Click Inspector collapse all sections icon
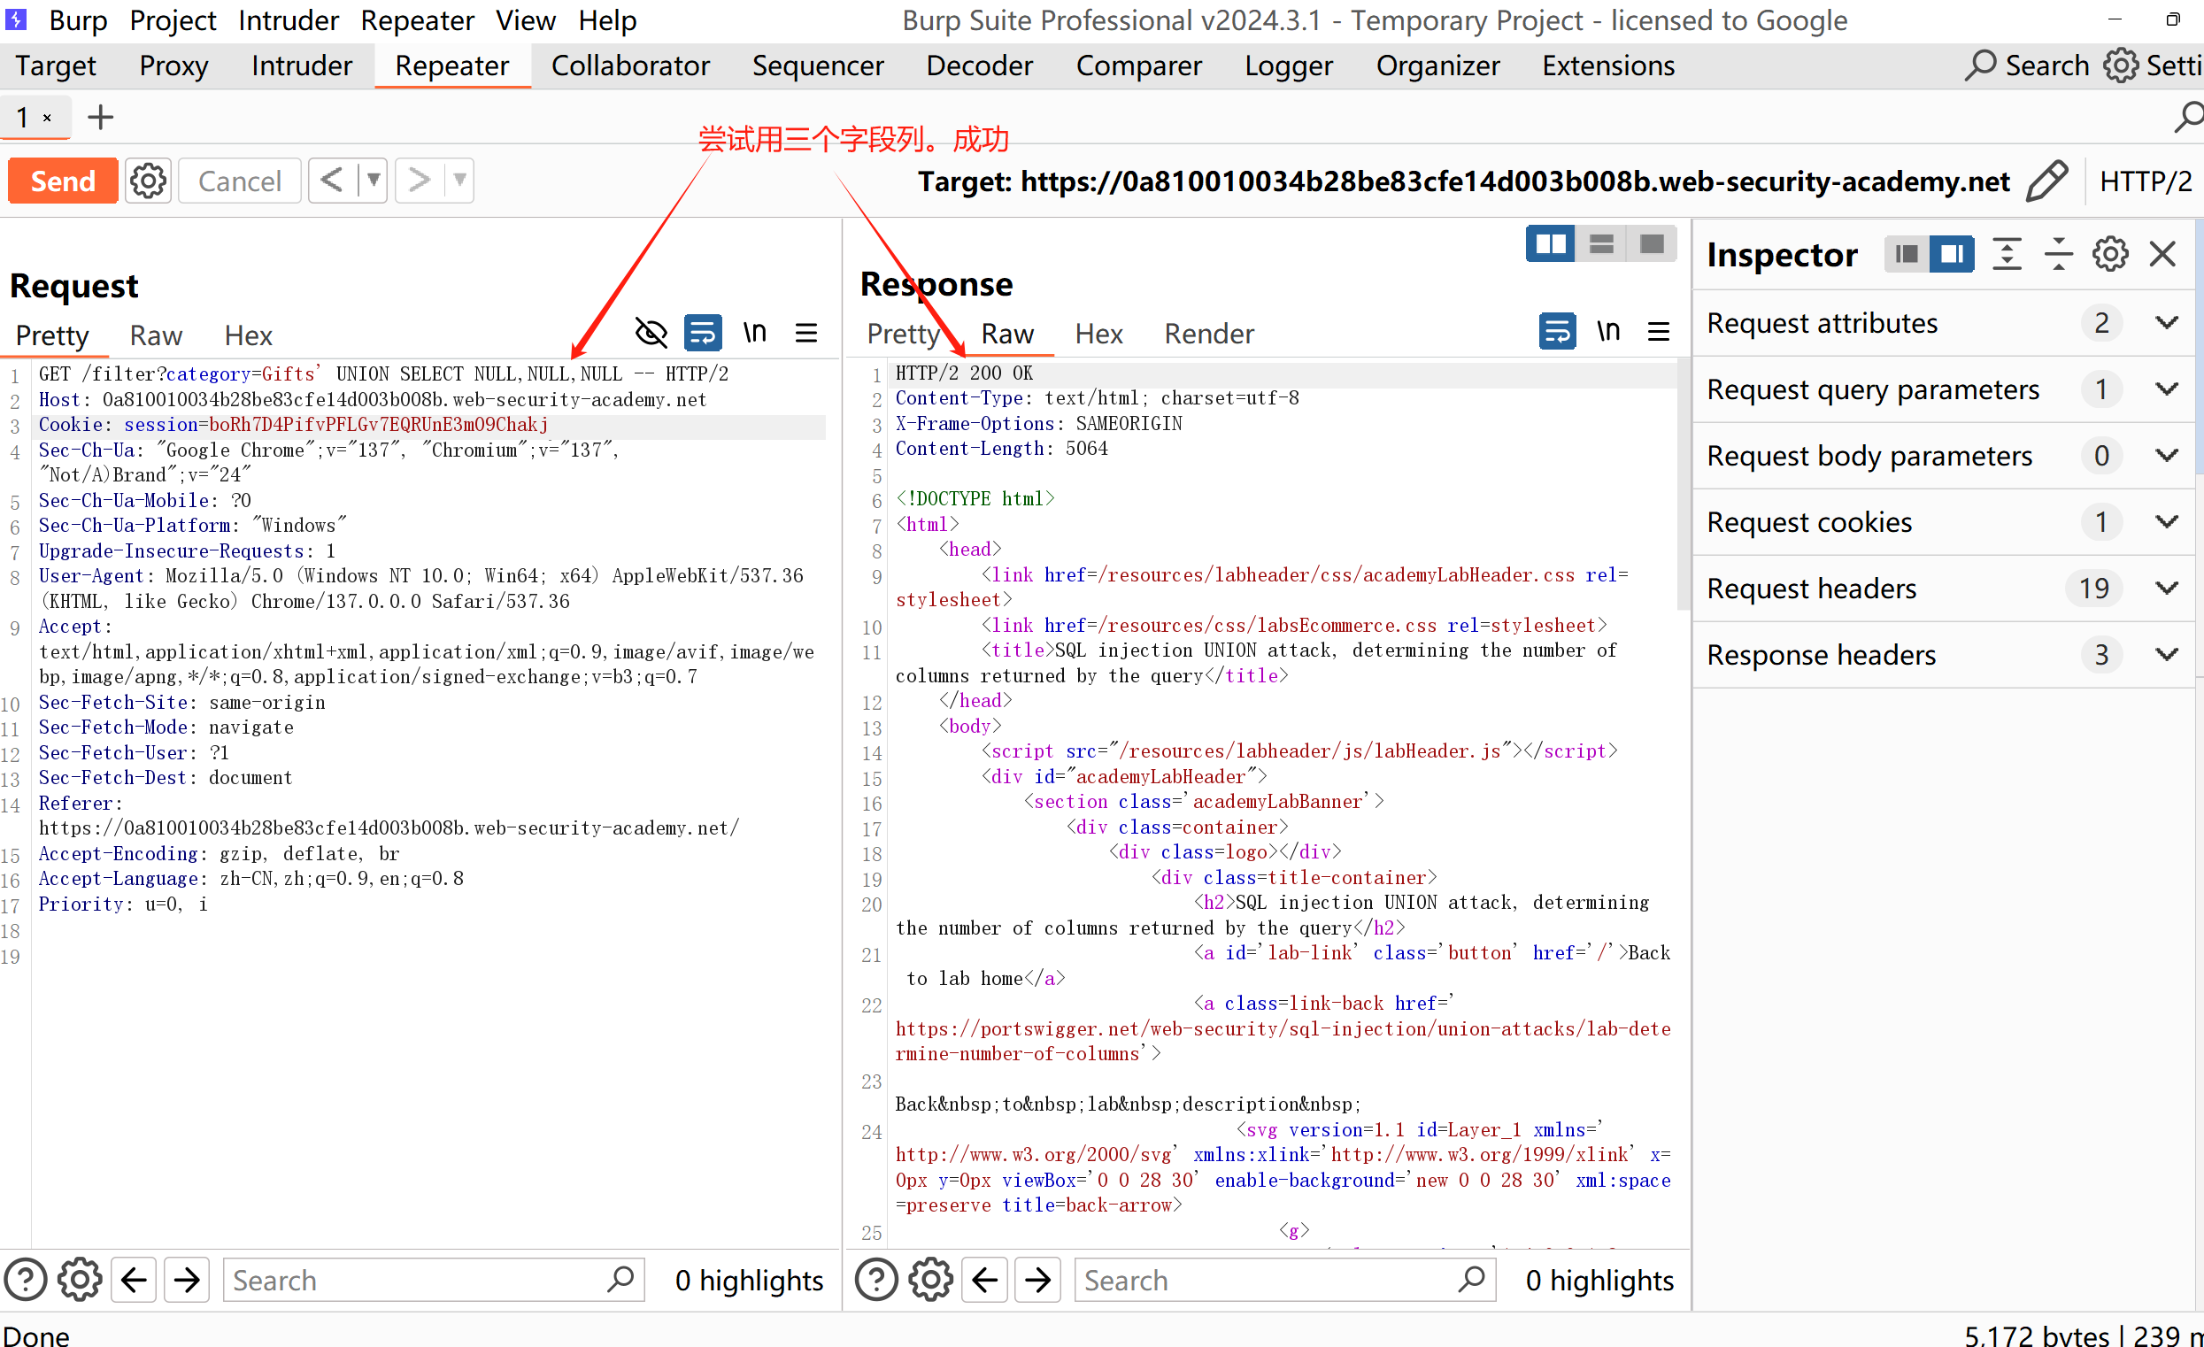The width and height of the screenshot is (2204, 1347). (2057, 255)
